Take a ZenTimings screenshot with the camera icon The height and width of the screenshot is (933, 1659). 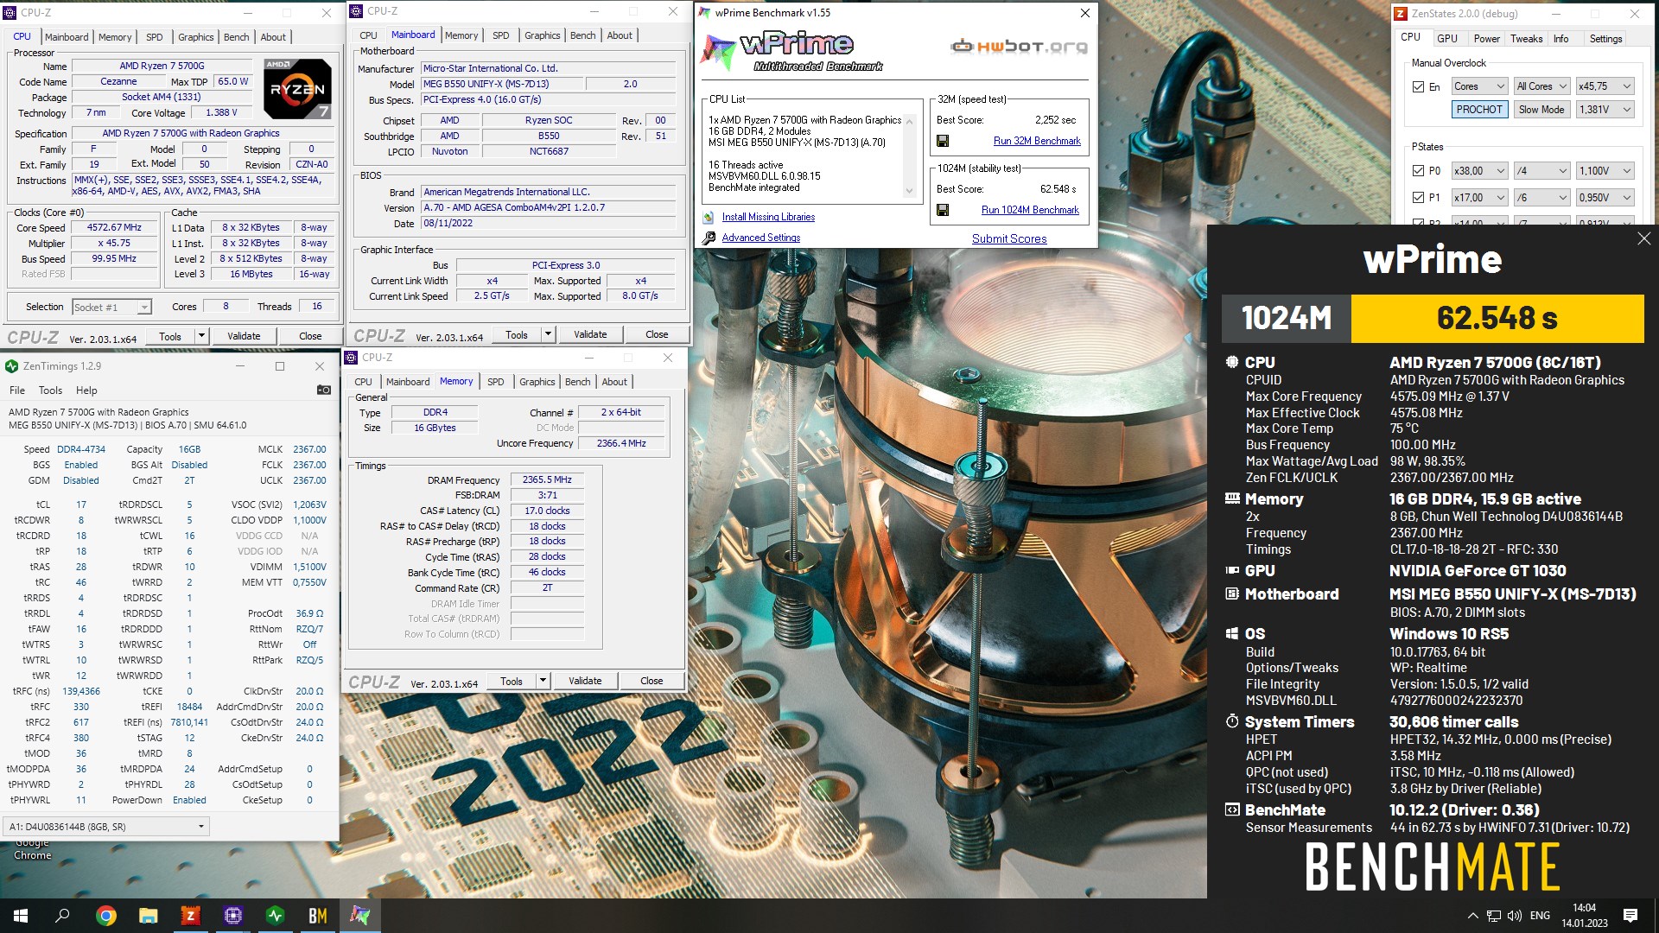(x=323, y=390)
